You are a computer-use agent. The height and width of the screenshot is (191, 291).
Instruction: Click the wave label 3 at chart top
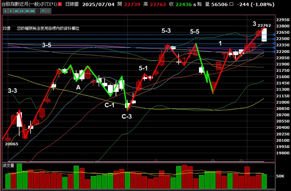pos(254,24)
